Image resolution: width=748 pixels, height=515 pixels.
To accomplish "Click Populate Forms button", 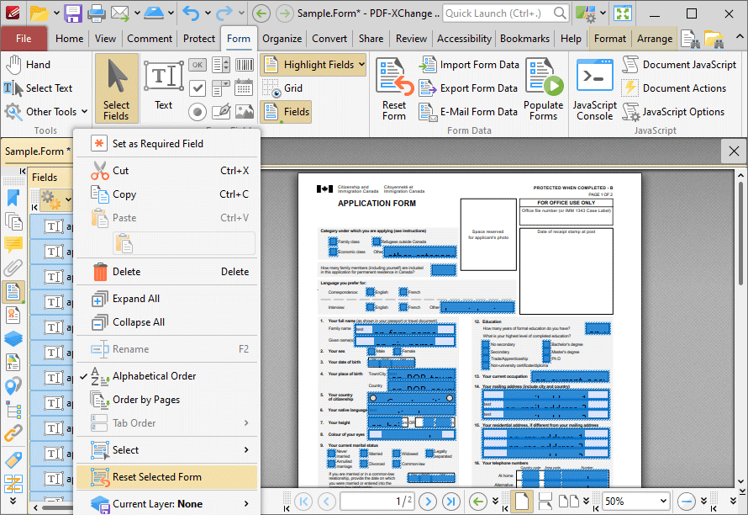I will click(543, 89).
